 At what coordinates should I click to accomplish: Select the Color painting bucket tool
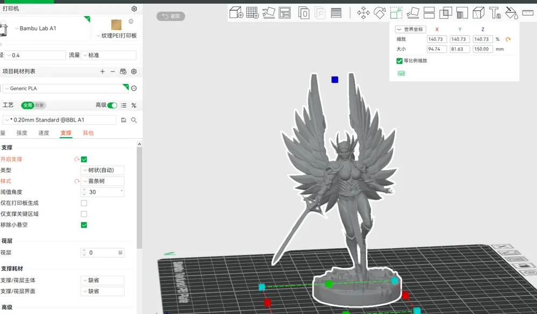[x=511, y=13]
